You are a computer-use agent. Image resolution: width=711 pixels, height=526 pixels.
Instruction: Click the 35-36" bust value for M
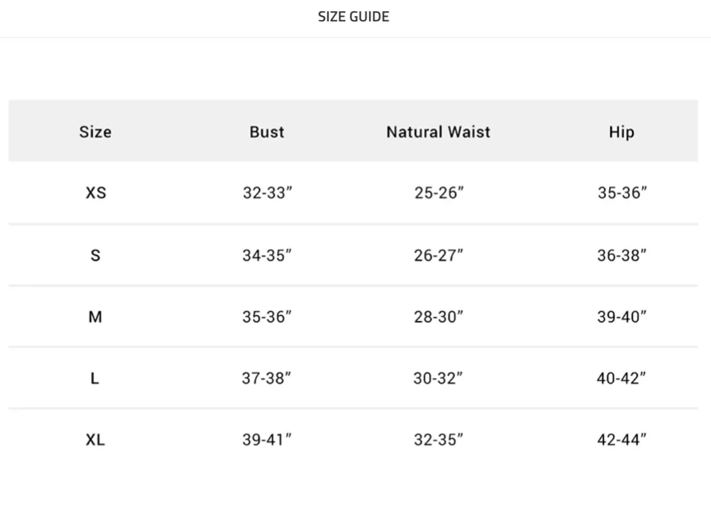click(267, 317)
